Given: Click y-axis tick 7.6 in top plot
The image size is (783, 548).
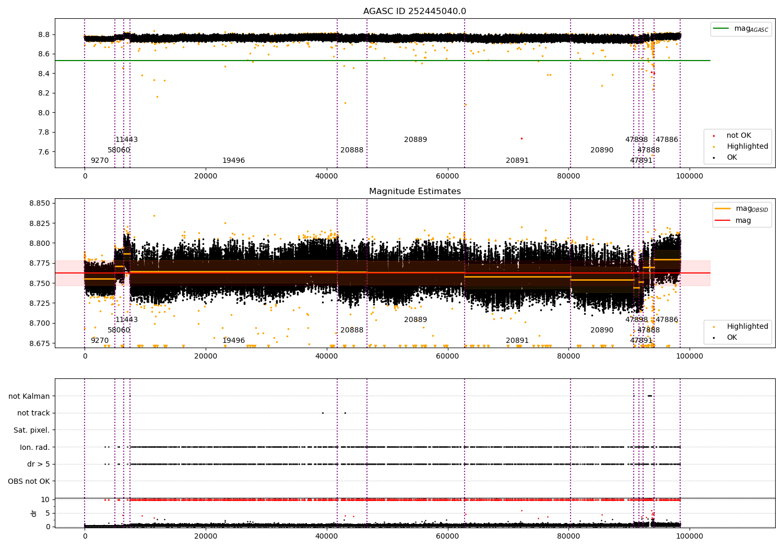Looking at the screenshot, I should (43, 152).
